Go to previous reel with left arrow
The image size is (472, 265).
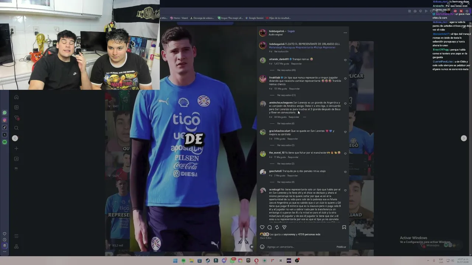pyautogui.click(x=15, y=138)
